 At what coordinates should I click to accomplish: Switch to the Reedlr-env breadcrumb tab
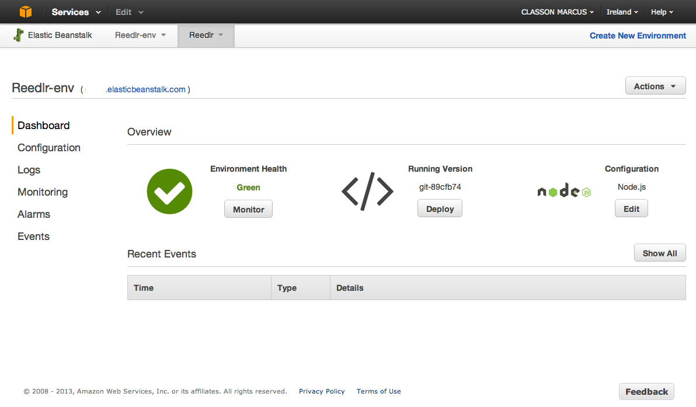point(140,35)
